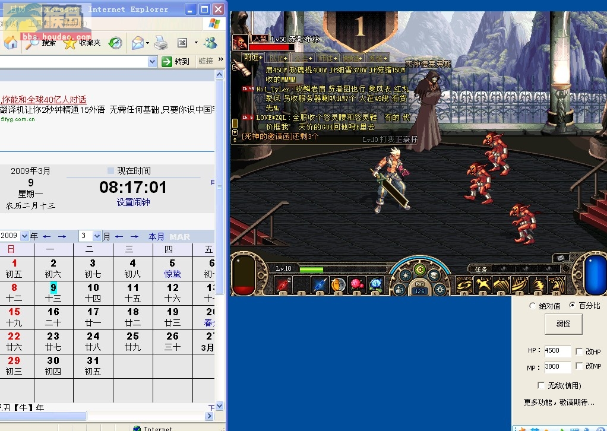Go to next year arrow link
Image resolution: width=607 pixels, height=431 pixels.
pos(62,236)
